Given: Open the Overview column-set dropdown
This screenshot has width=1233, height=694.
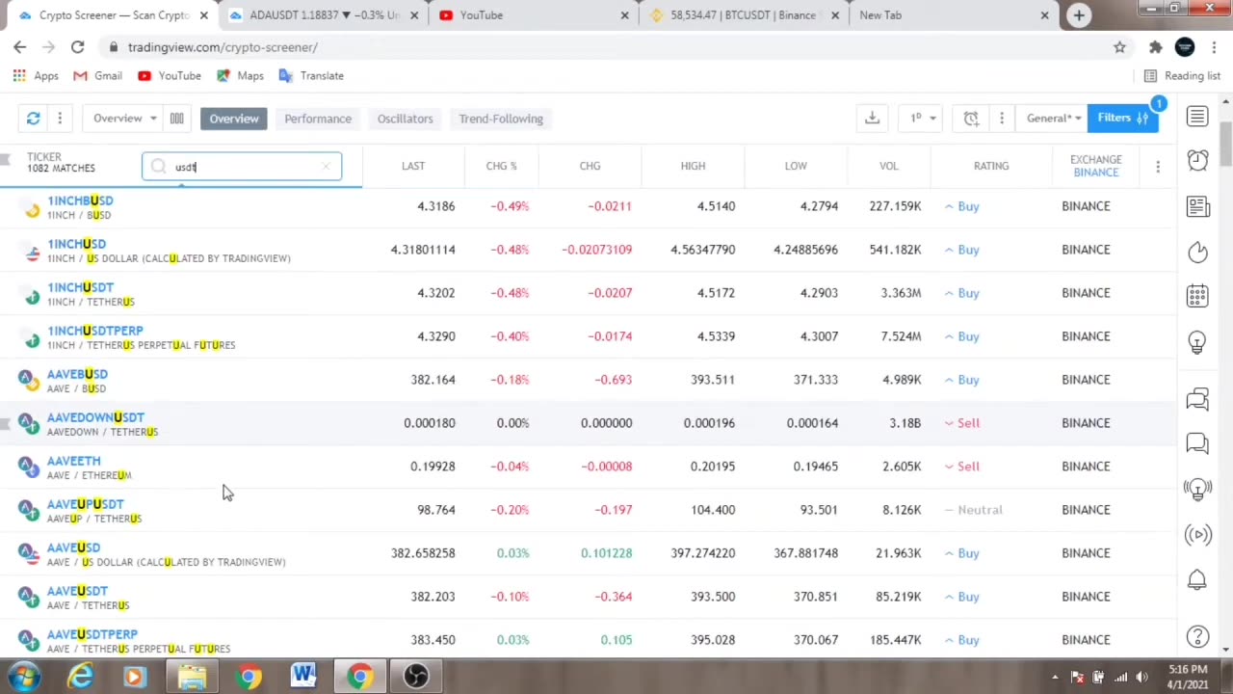Looking at the screenshot, I should click(124, 119).
